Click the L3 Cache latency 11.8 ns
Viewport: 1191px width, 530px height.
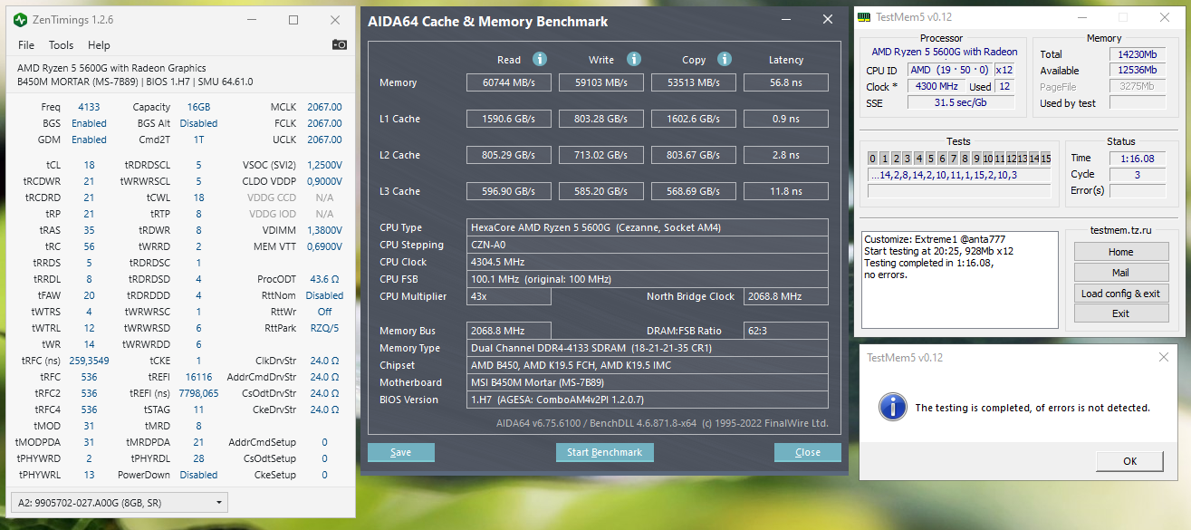pos(785,191)
